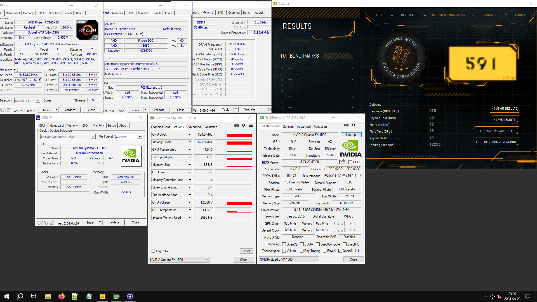Click the Ryzen logo in CPU-Z
This screenshot has height=302, width=537.
click(88, 30)
